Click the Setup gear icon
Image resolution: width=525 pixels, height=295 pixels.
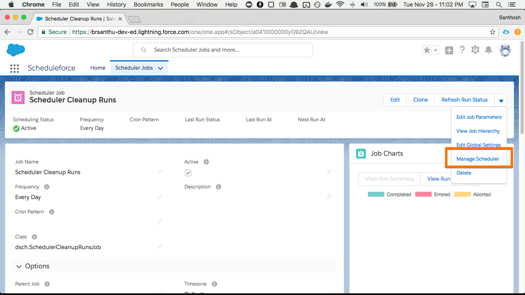pyautogui.click(x=475, y=50)
